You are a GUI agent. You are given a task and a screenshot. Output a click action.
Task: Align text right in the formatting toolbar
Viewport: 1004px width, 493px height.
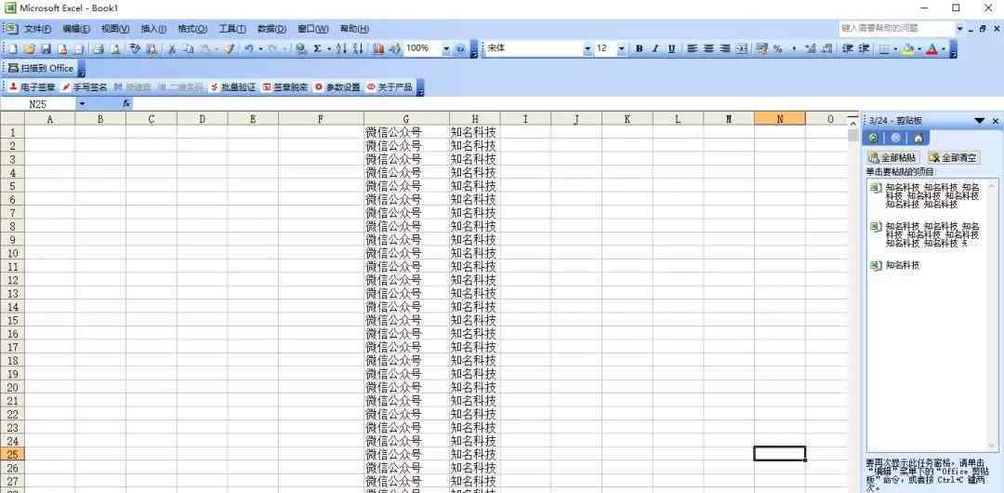point(725,48)
